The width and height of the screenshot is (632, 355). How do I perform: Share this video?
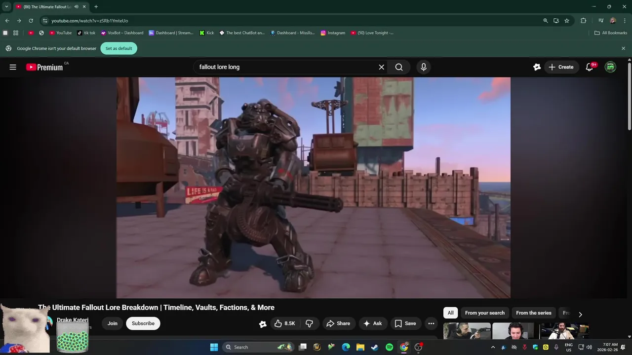pyautogui.click(x=338, y=323)
